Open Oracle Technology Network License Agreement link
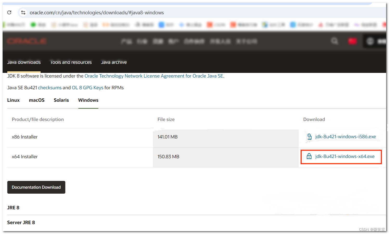 pos(154,76)
